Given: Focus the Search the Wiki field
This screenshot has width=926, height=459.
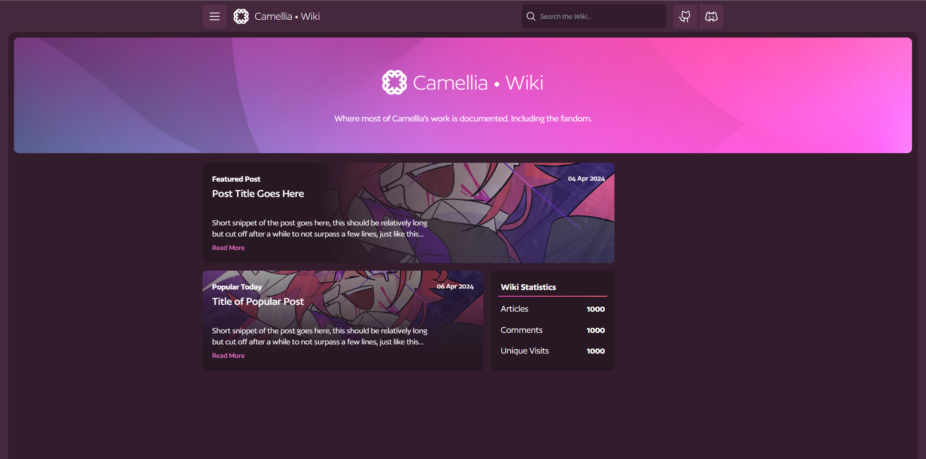Looking at the screenshot, I should click(x=594, y=16).
